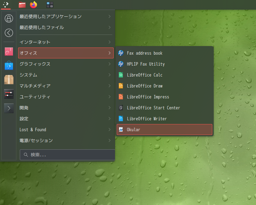This screenshot has width=256, height=205.
Task: Click the LibreOffice Start Center icon
Action: click(x=121, y=108)
